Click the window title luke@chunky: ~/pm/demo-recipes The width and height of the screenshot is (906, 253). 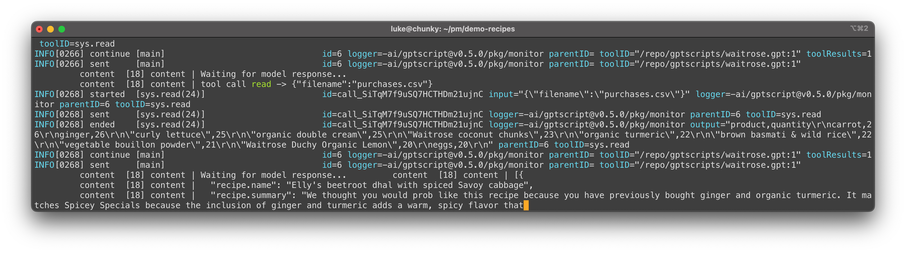coord(453,29)
